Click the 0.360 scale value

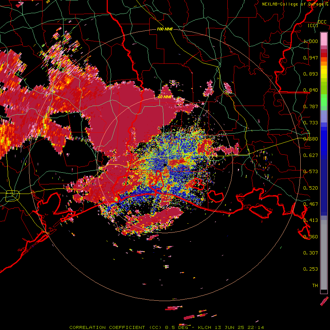[311, 237]
